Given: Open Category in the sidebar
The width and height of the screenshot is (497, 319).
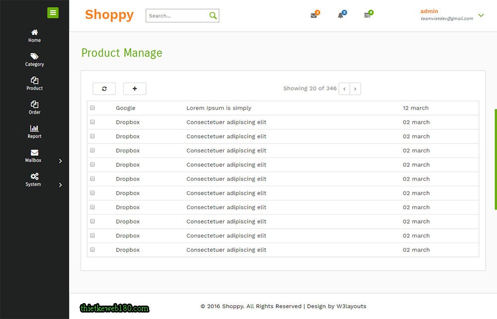Looking at the screenshot, I should (x=34, y=60).
